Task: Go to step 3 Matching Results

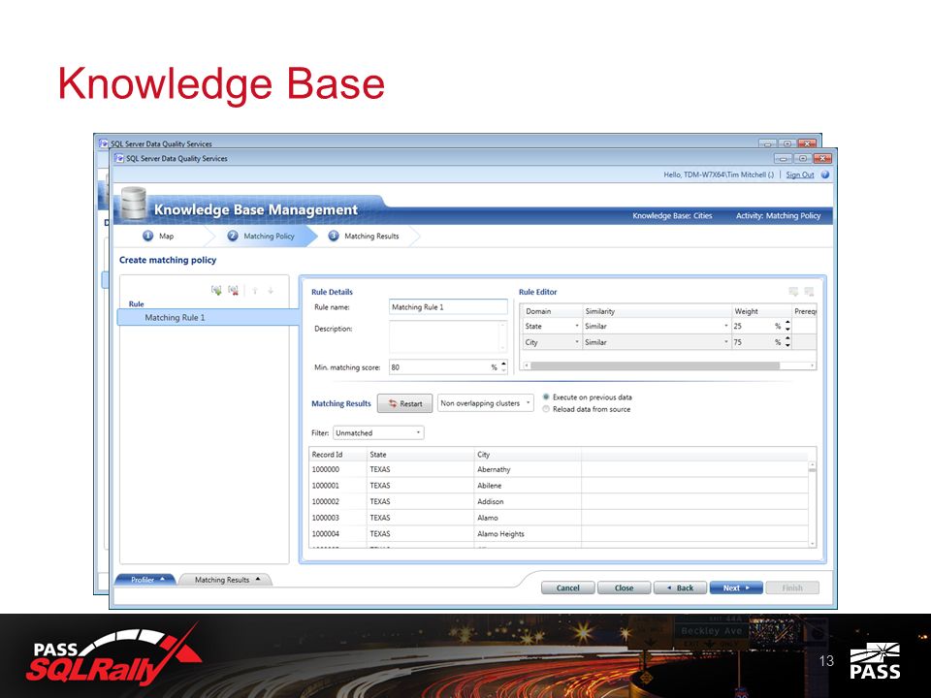Action: point(364,236)
